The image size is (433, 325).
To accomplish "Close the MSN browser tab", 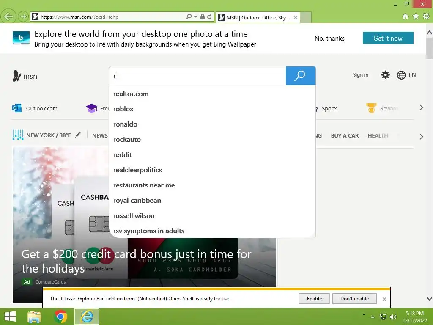I will tap(296, 17).
